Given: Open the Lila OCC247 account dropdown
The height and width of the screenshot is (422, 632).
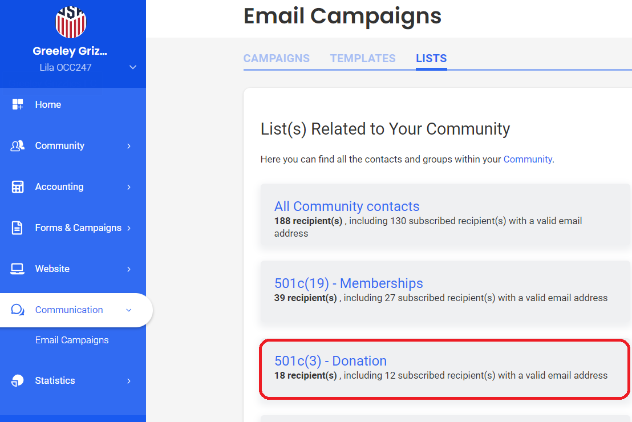Looking at the screenshot, I should point(133,67).
